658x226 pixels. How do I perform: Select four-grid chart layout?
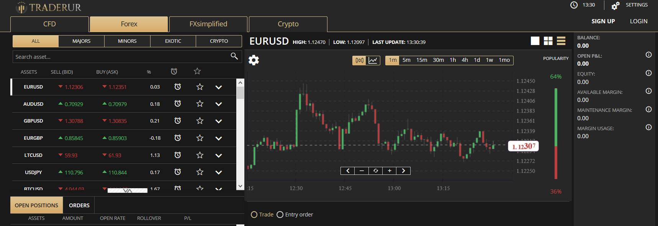548,41
